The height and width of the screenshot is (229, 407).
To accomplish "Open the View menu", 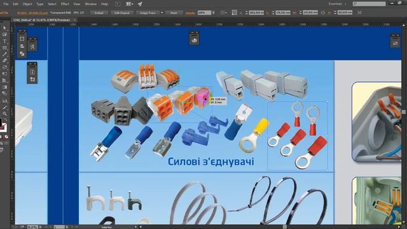I will [77, 4].
